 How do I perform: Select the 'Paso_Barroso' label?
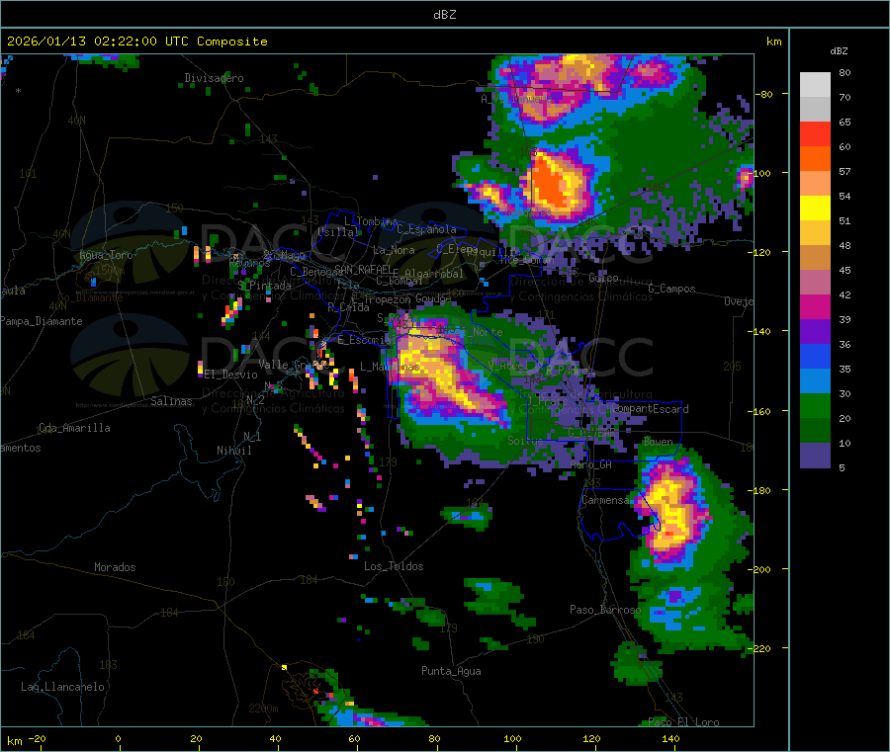point(605,610)
